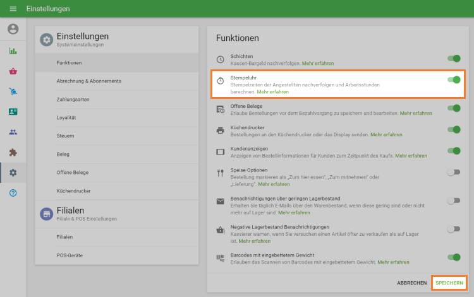Open the integrations puzzle piece icon
Screen dimensions: 474x297
13,152
